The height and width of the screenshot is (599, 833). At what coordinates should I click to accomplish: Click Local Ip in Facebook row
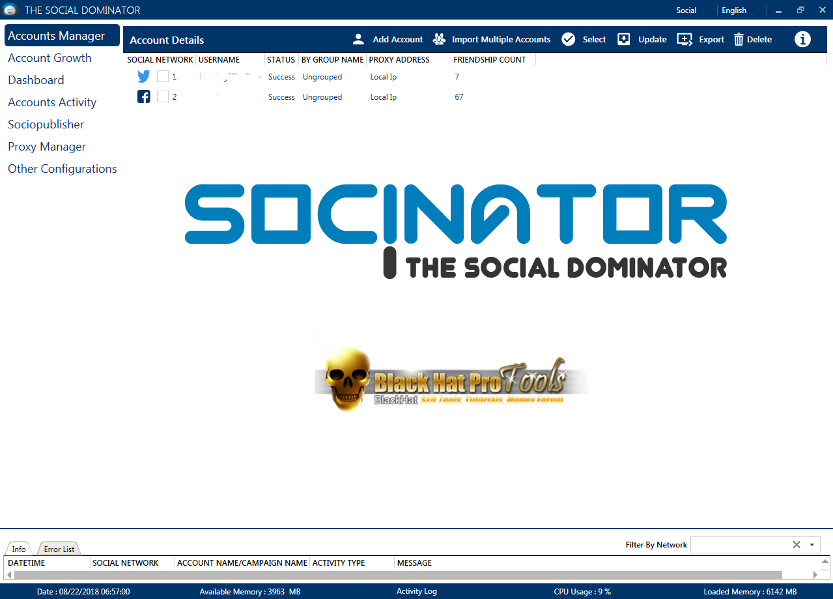click(x=384, y=97)
